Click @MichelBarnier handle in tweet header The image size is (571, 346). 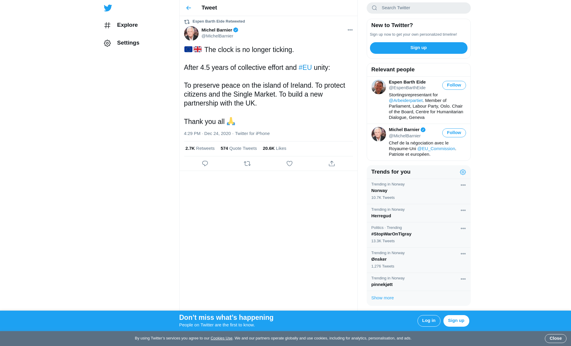(x=217, y=36)
